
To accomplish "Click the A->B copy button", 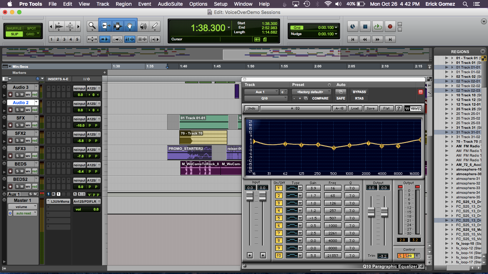I will pyautogui.click(x=339, y=108).
